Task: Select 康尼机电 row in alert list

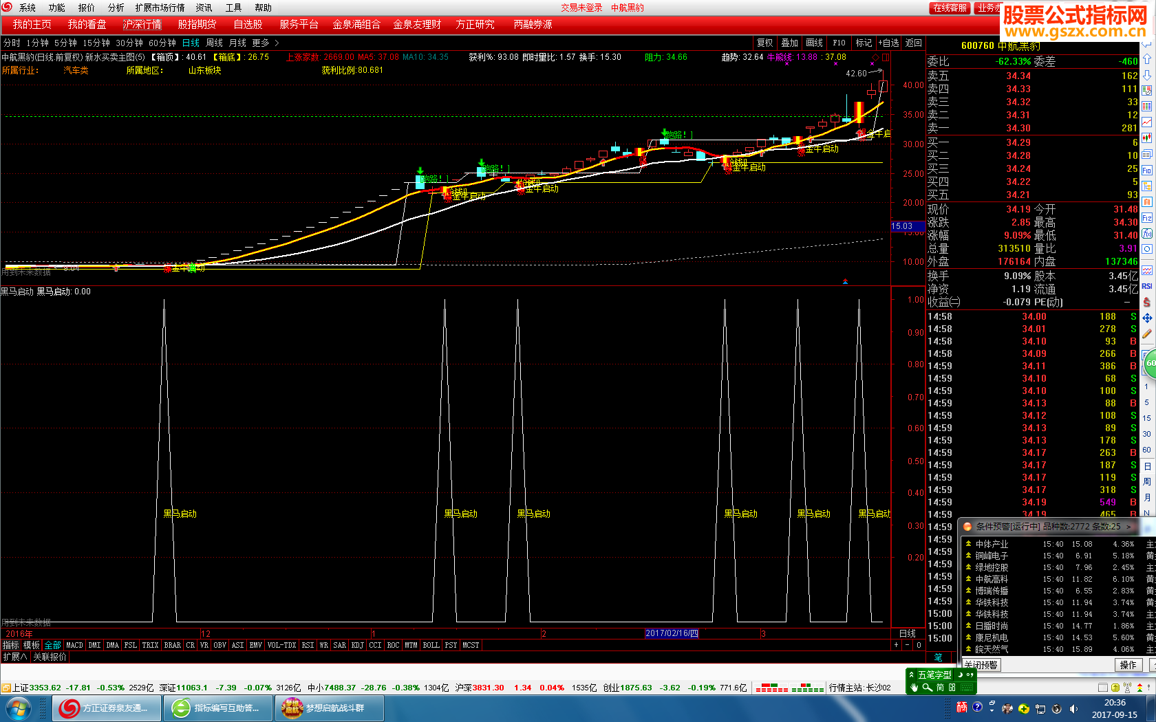Action: click(1060, 637)
